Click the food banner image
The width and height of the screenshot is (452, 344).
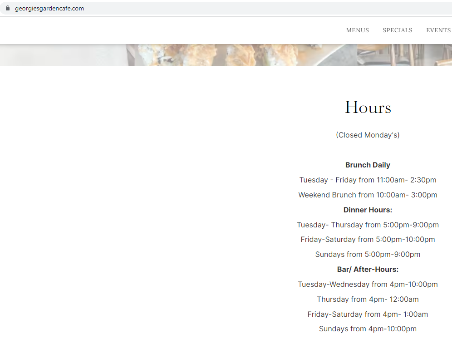pyautogui.click(x=226, y=55)
